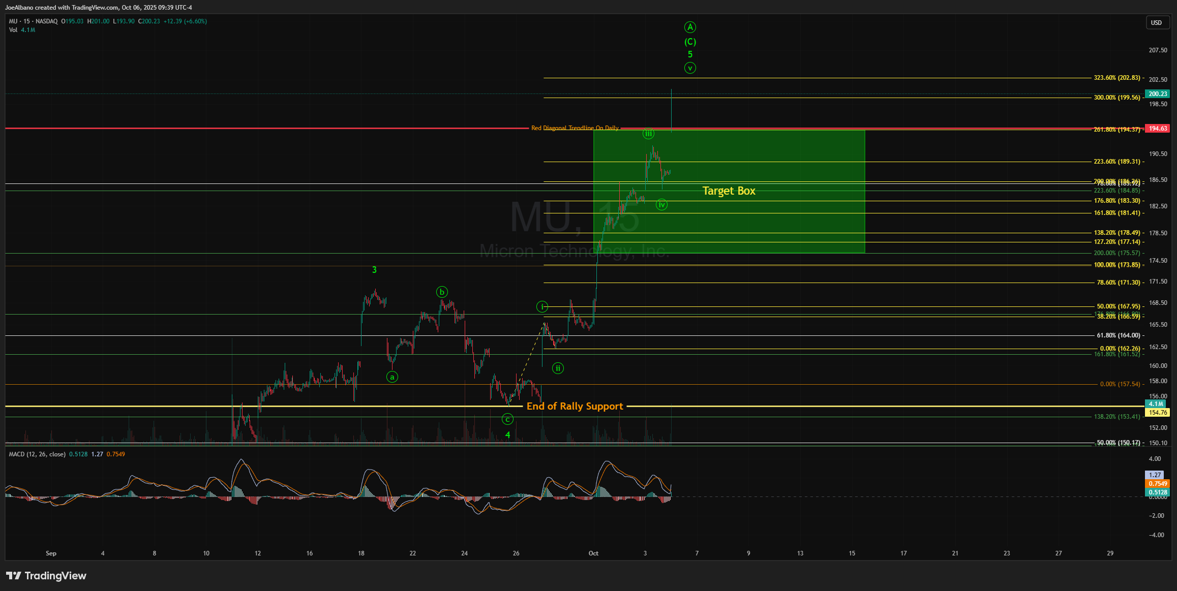Click the circled a corrective wave label
Viewport: 1177px width, 591px height.
(x=392, y=377)
